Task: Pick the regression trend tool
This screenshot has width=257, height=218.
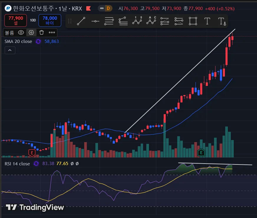Action: (x=123, y=21)
